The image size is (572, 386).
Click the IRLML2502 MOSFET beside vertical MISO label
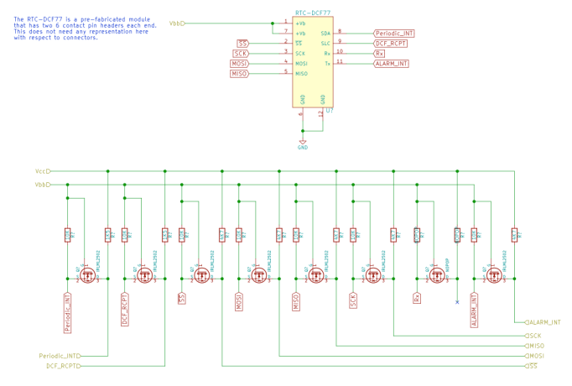click(316, 275)
